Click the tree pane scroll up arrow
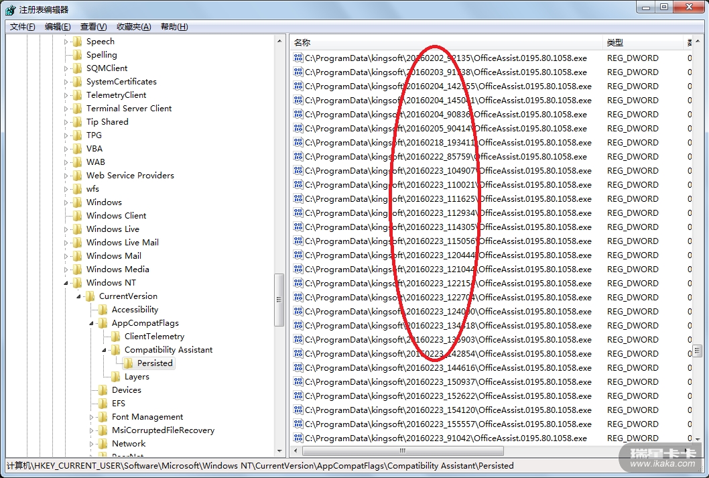Screen dimensions: 709x478 tap(279, 41)
